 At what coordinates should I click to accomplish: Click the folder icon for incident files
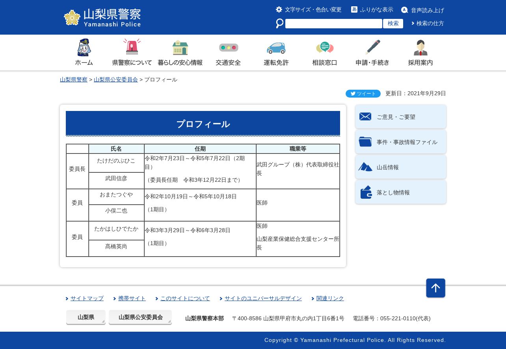[x=365, y=142]
